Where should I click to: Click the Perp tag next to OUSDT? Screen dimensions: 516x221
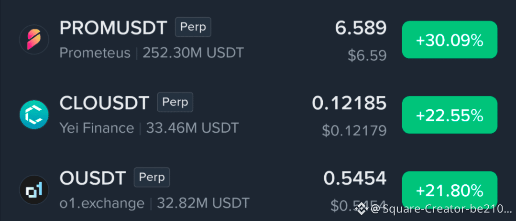coord(152,178)
